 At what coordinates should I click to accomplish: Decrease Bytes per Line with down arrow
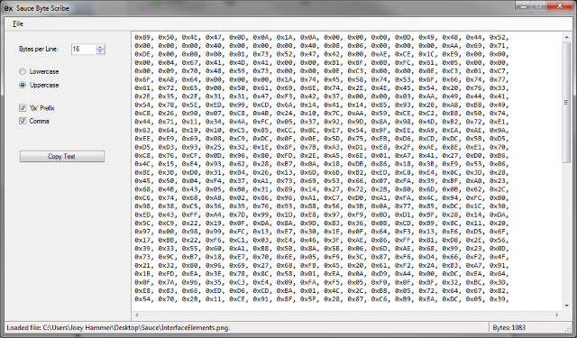(100, 51)
